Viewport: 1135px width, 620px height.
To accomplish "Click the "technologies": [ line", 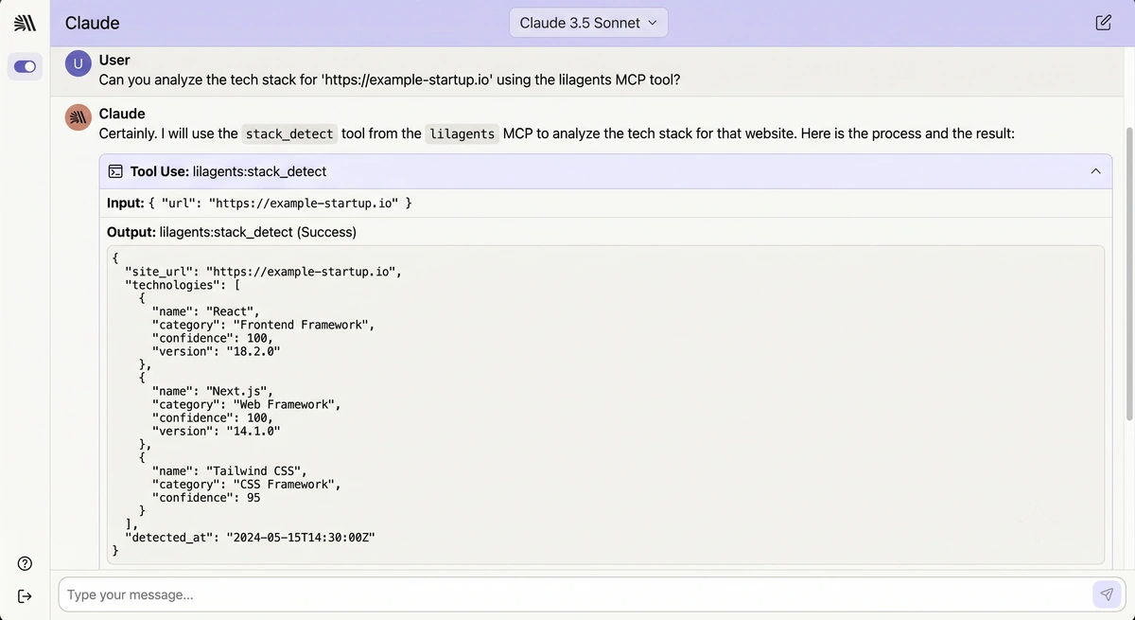I will pyautogui.click(x=184, y=285).
